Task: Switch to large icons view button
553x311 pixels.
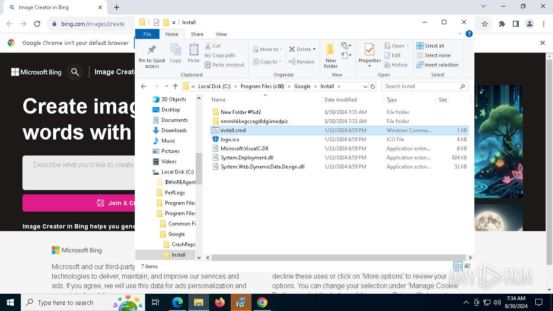Action: coord(467,266)
